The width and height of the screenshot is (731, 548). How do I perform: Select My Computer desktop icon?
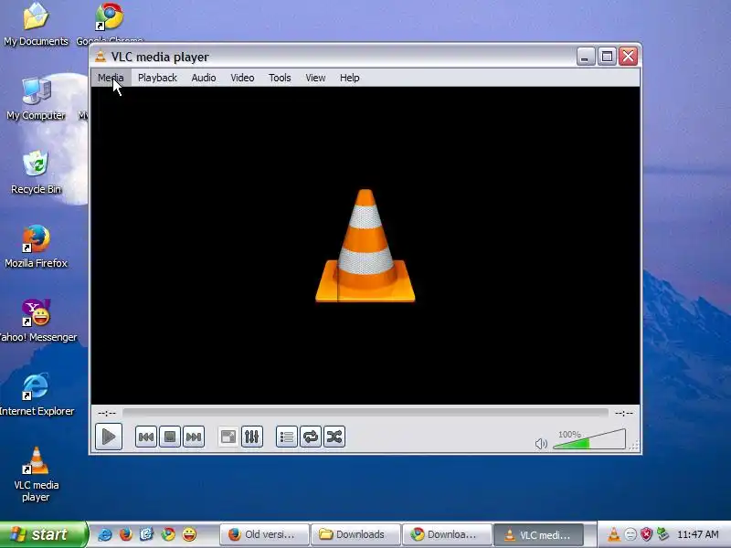36,99
